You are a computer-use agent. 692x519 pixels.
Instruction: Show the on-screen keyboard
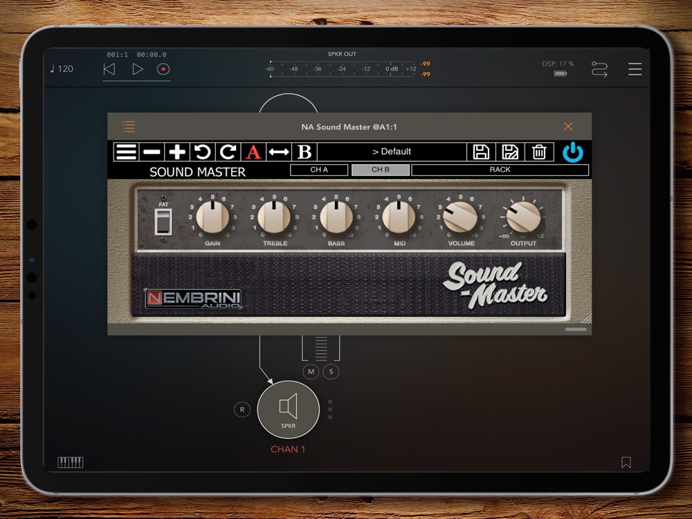70,462
